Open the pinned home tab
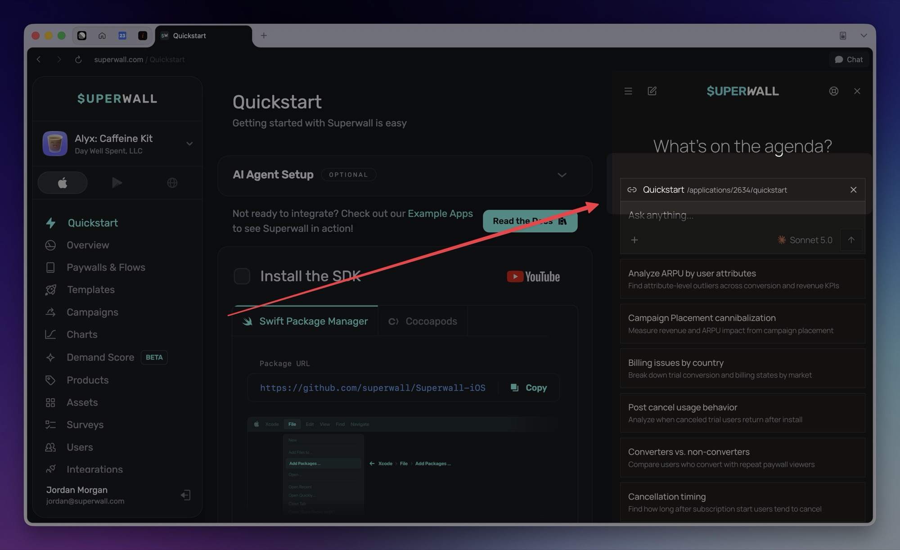900x550 pixels. tap(102, 36)
